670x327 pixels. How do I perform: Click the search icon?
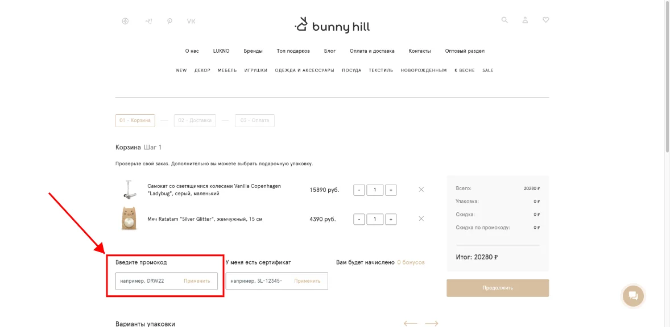pos(504,20)
